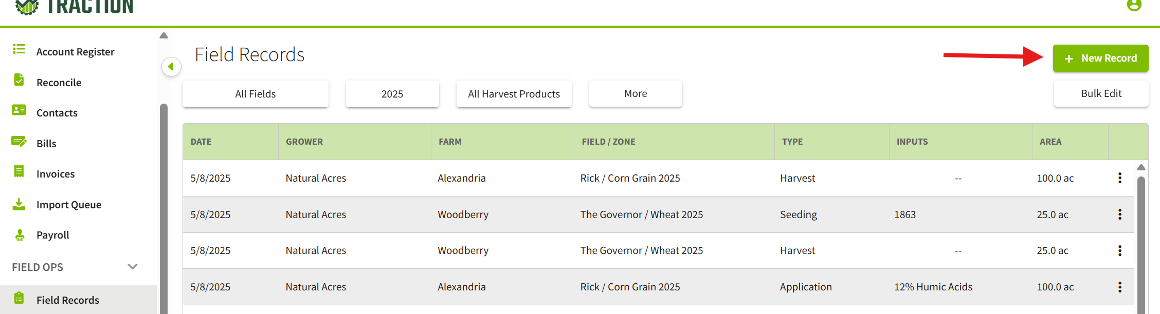This screenshot has height=314, width=1160.
Task: Create a New Record
Action: point(1100,58)
